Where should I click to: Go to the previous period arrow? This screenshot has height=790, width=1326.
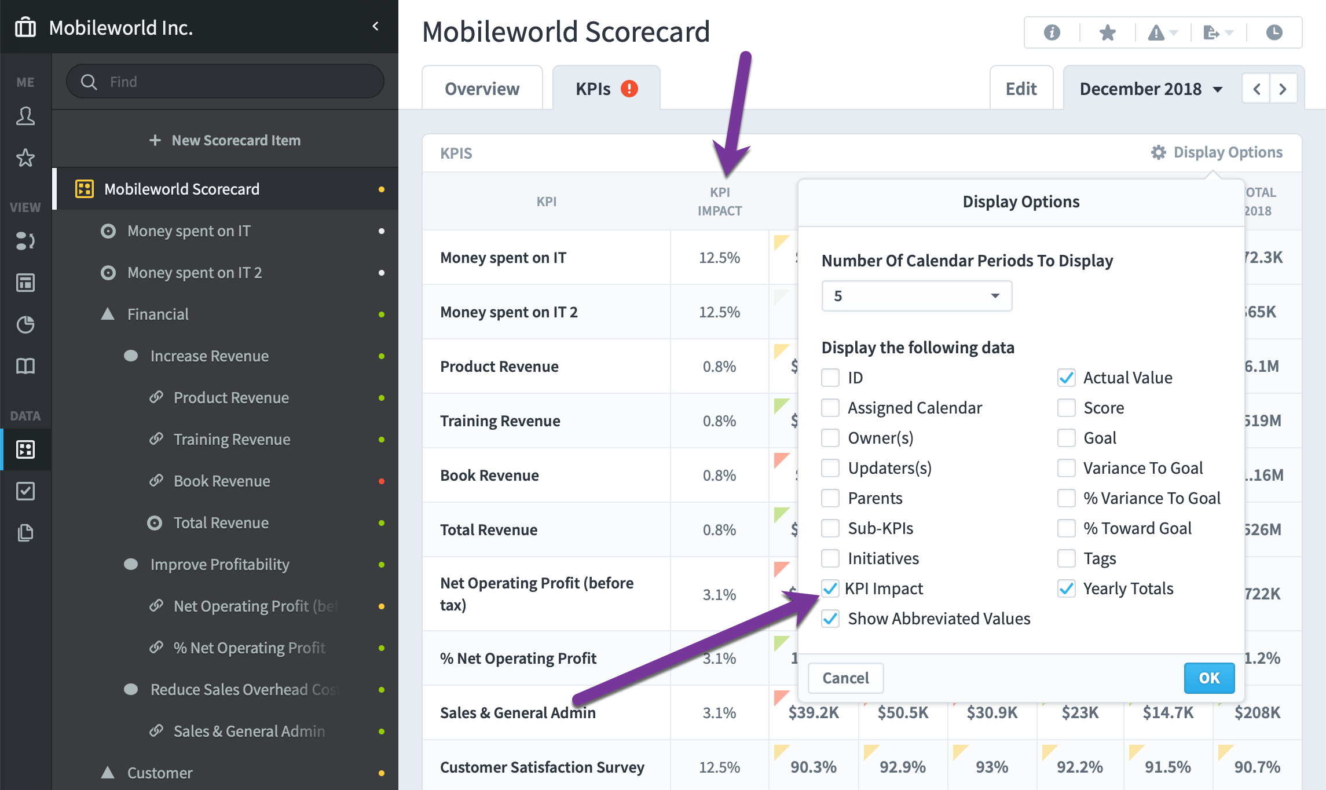tap(1257, 89)
